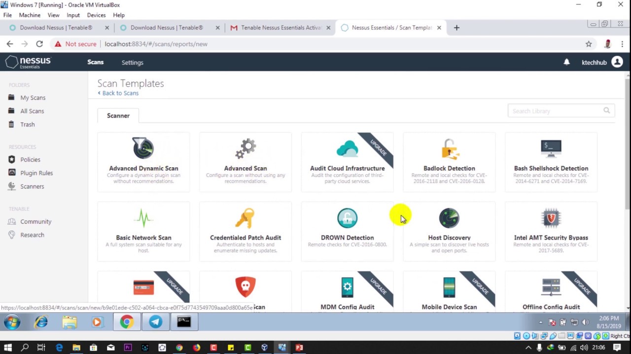This screenshot has height=354, width=631.
Task: Launch Internet Explorer from the Windows 7 taskbar
Action: pos(41,322)
